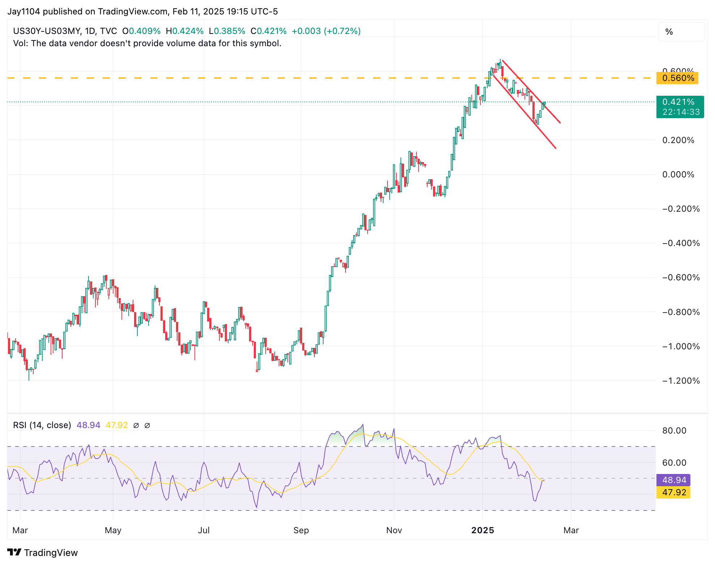Screen dimensions: 715x565
Task: Click the TradingView logo at bottom left
Action: [x=42, y=552]
